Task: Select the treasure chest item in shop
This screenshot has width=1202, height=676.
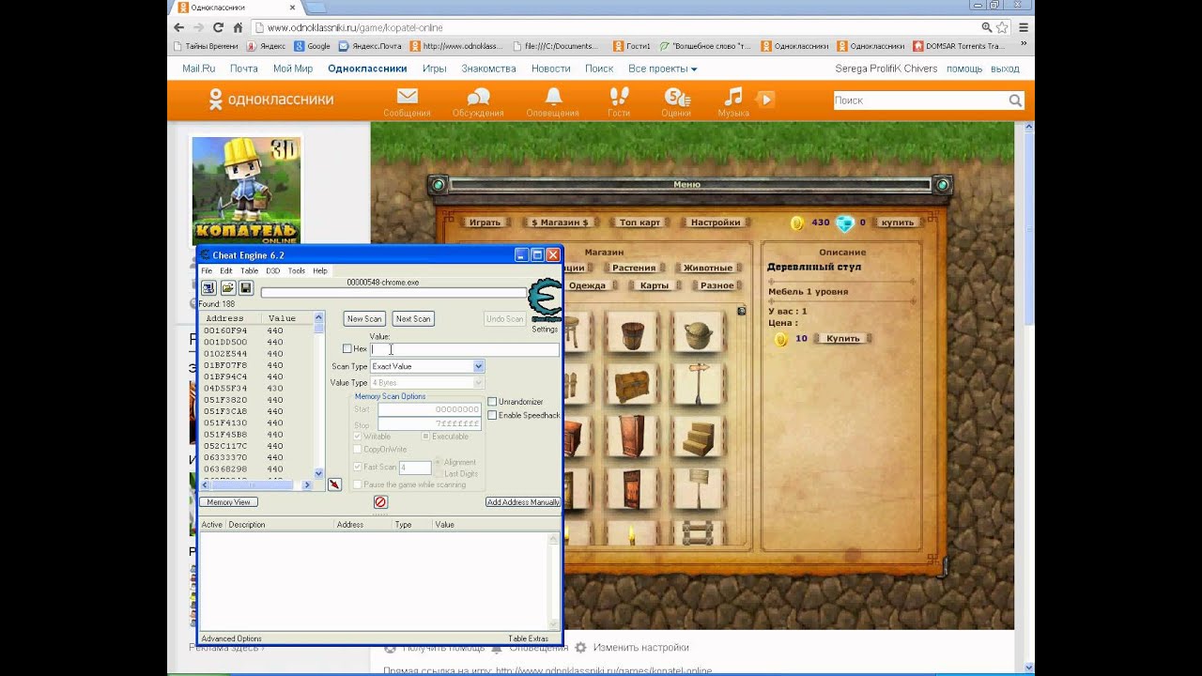Action: [632, 383]
